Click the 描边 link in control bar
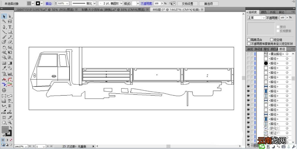The width and height of the screenshot is (297, 149). [49, 4]
